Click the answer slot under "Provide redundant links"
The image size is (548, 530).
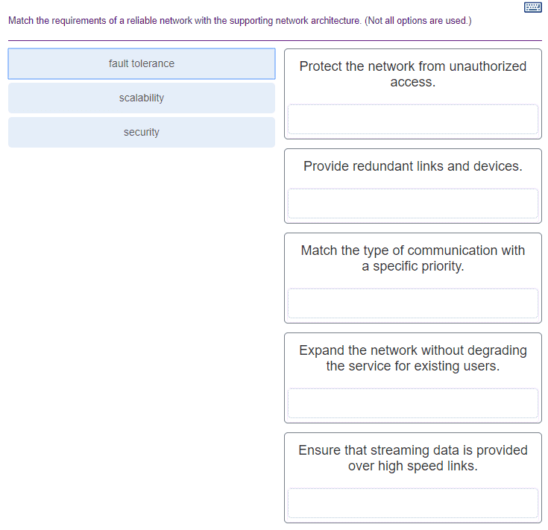[412, 204]
